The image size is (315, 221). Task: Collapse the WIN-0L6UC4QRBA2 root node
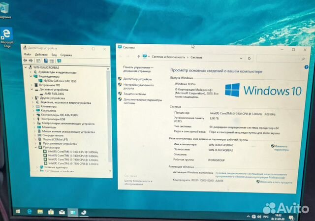[26, 67]
